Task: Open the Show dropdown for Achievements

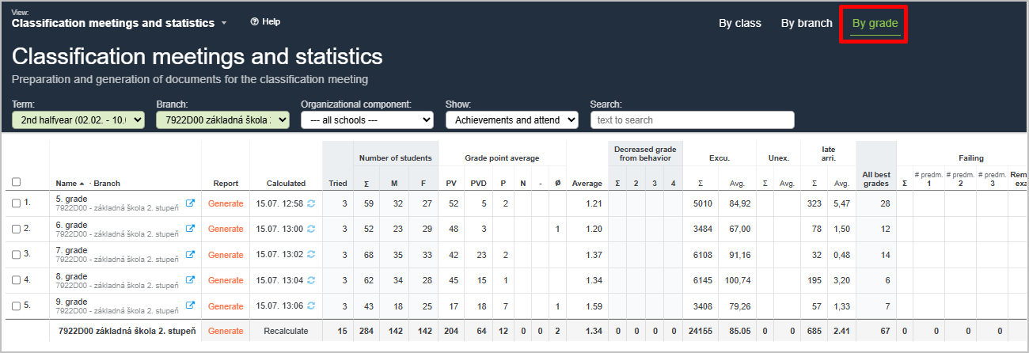Action: tap(513, 120)
